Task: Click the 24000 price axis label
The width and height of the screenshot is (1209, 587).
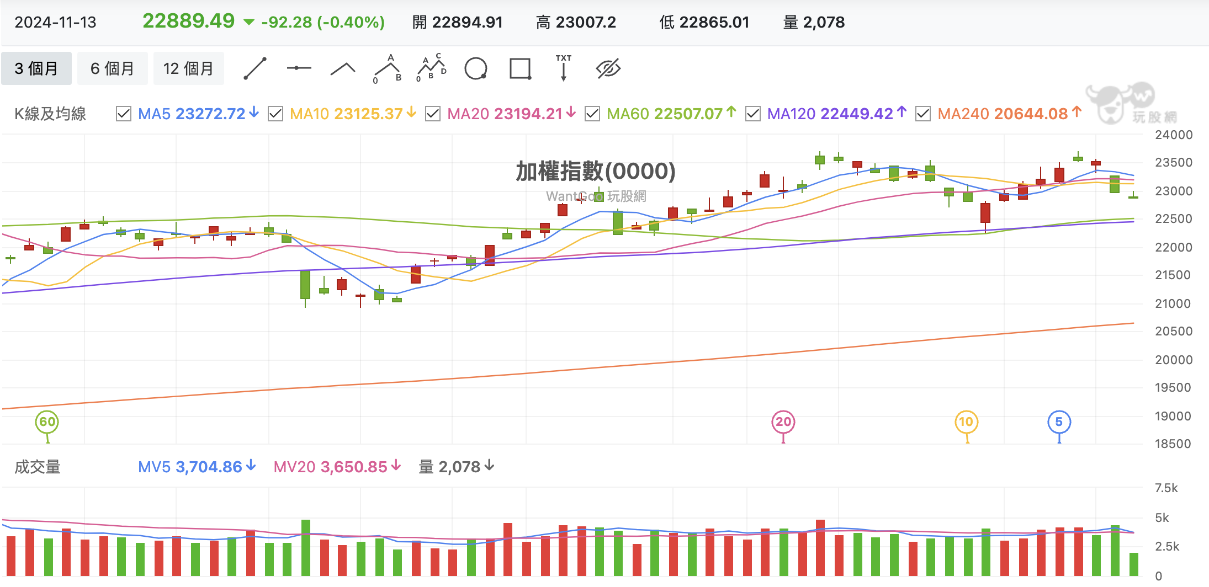Action: 1174,135
